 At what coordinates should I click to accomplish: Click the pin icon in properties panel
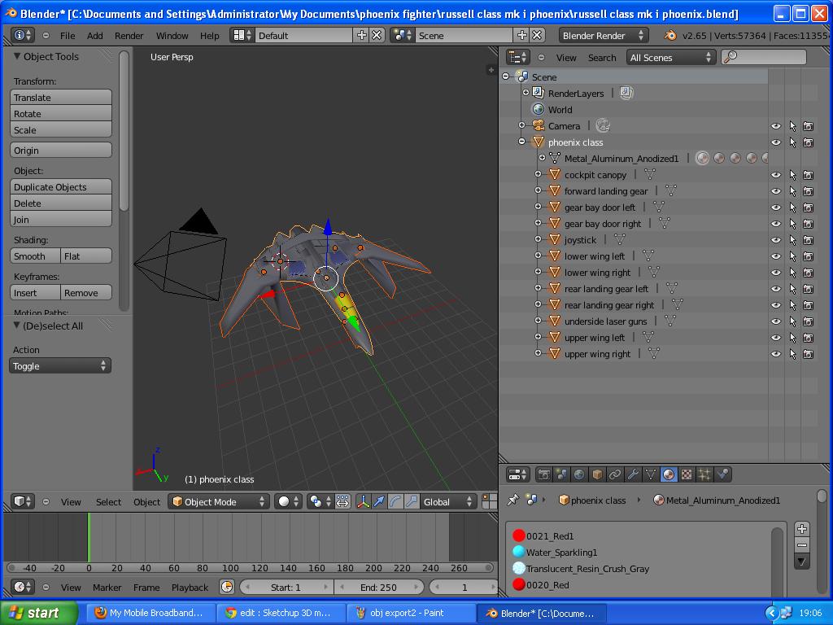512,500
